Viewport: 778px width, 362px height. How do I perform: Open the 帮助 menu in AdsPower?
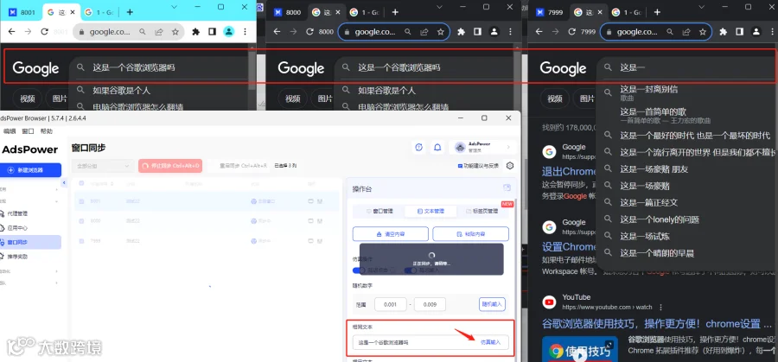pos(46,131)
